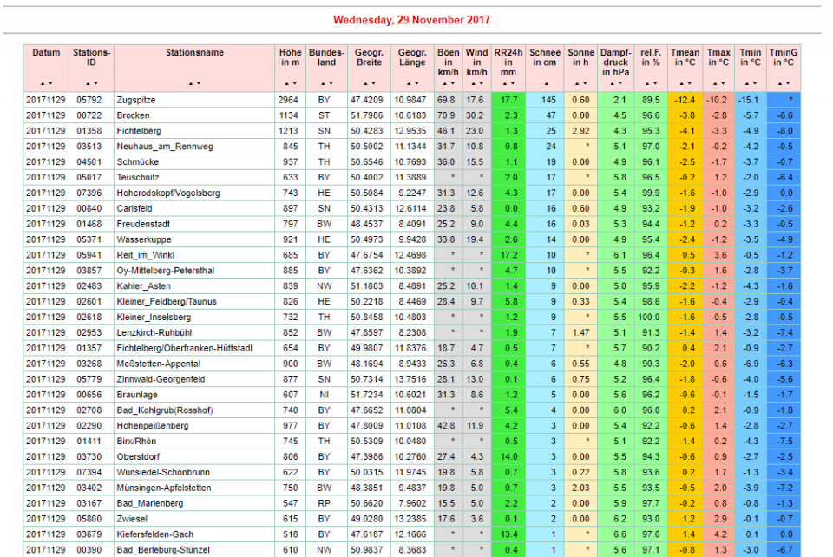Sort rel.F. in % column descending
The image size is (833, 557).
[654, 83]
